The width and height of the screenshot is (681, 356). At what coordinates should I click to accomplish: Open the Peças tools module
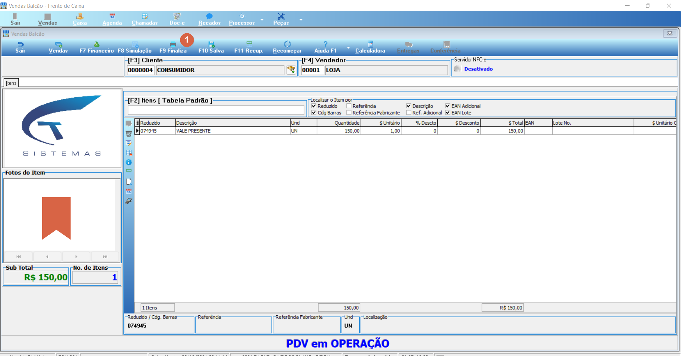click(281, 19)
